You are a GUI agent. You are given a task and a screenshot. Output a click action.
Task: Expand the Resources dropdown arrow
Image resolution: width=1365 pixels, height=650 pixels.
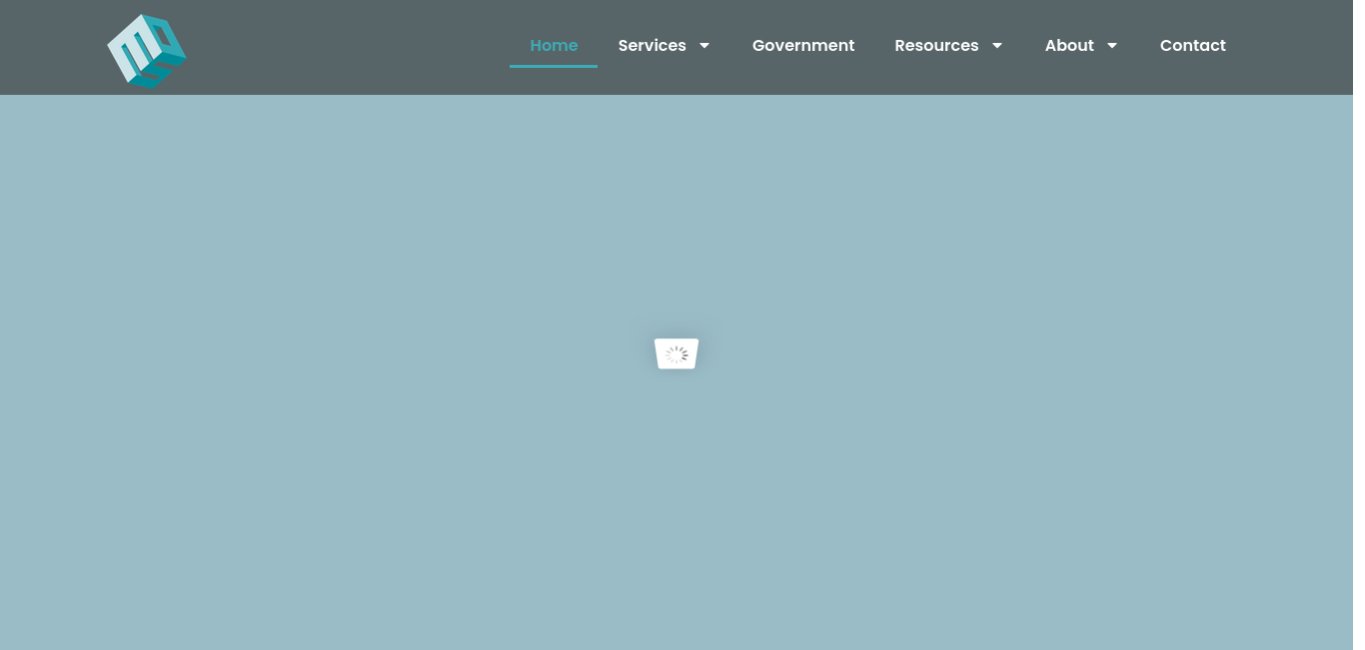[x=997, y=45]
